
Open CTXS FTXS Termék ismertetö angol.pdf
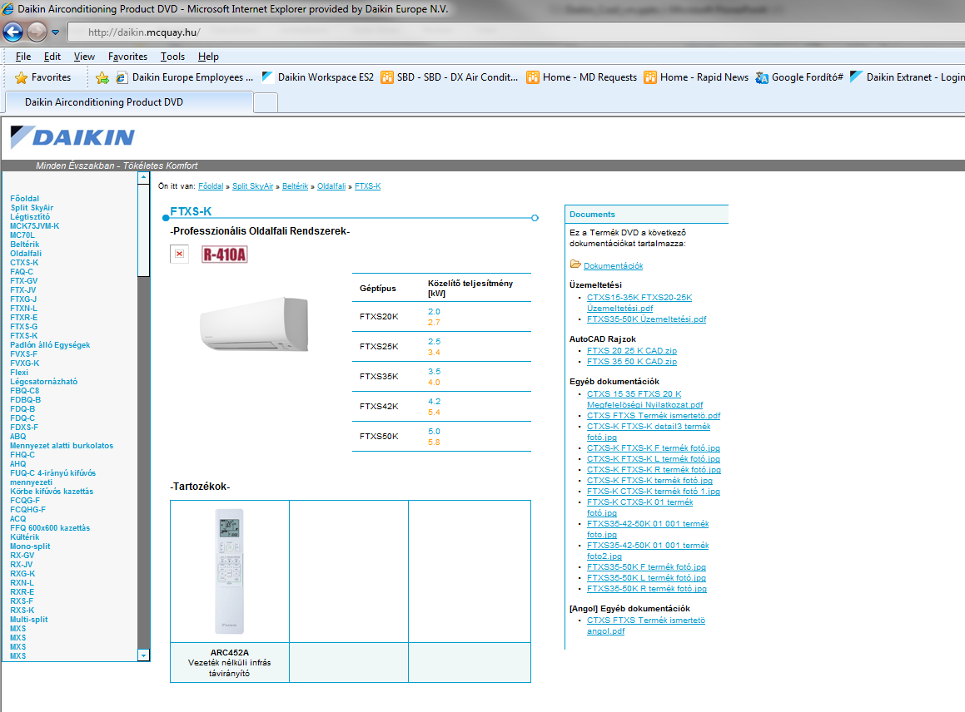click(645, 625)
